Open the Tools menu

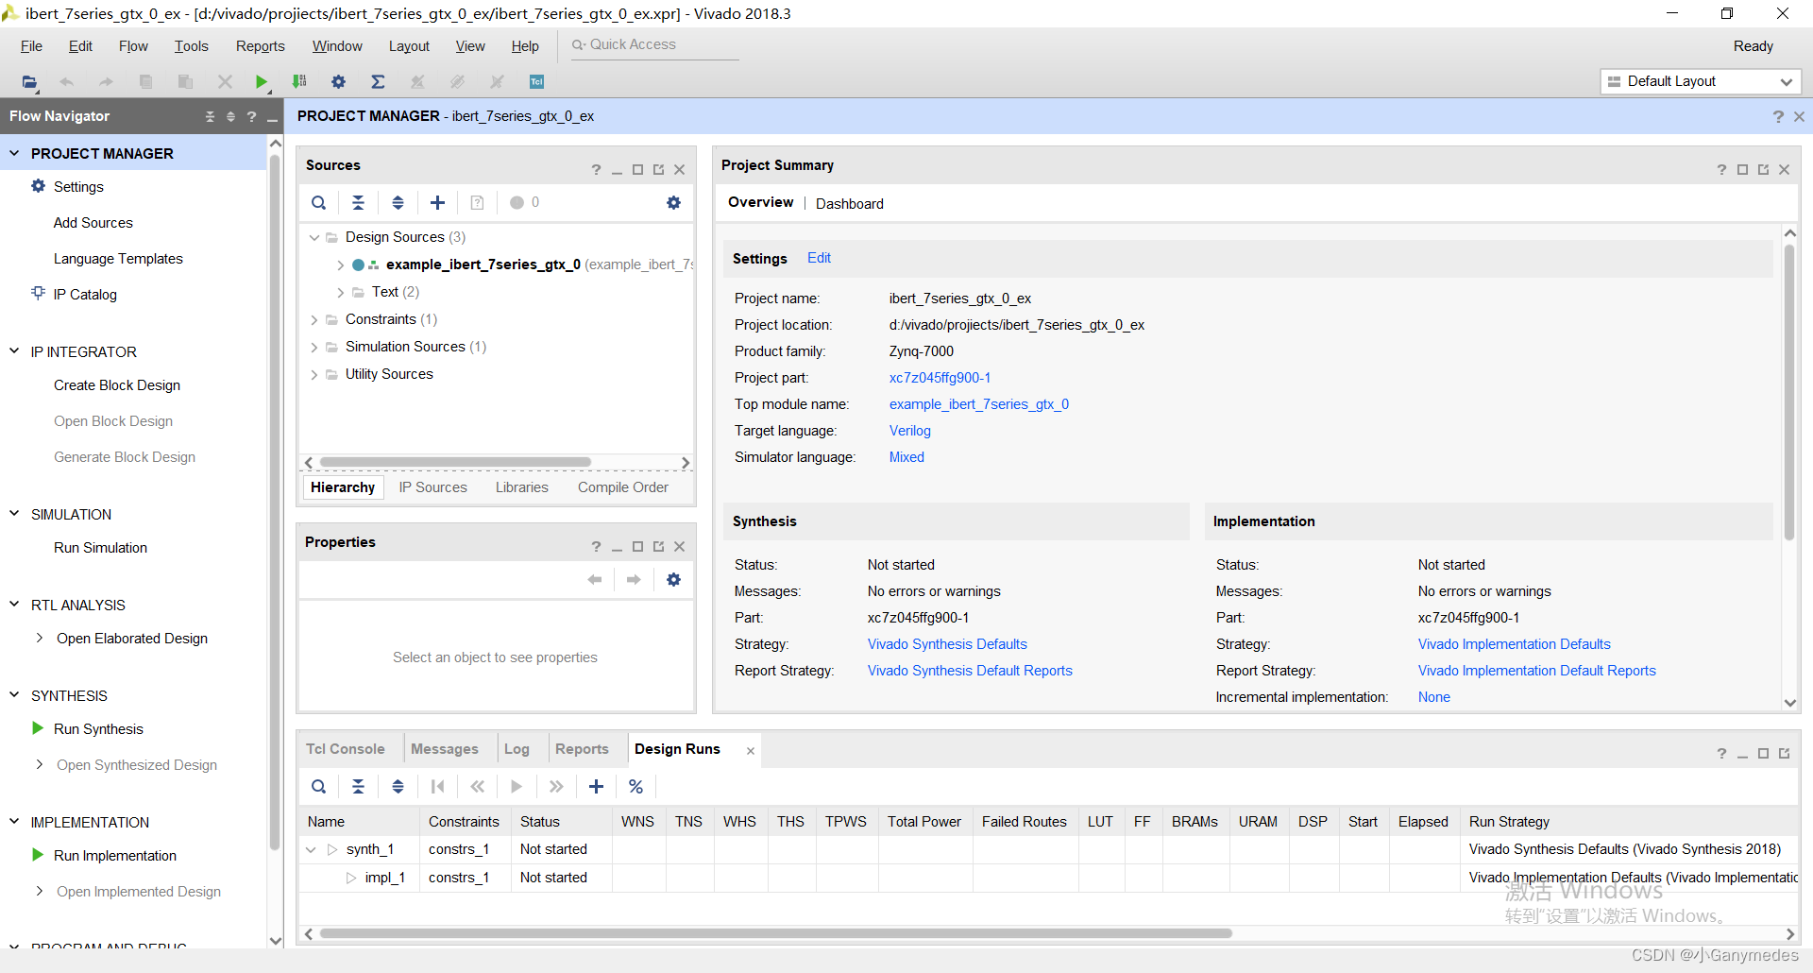(x=191, y=46)
